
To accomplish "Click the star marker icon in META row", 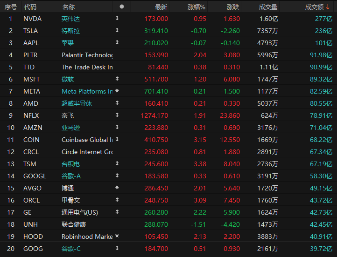I will pos(117,91).
